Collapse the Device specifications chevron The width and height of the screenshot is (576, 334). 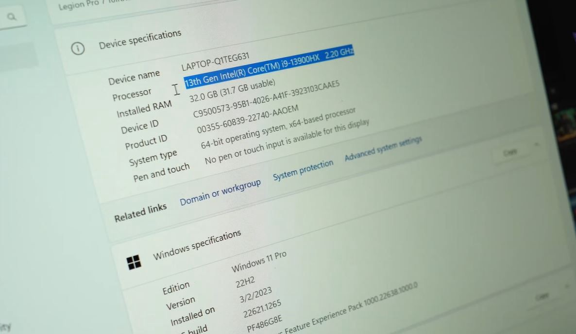537,144
